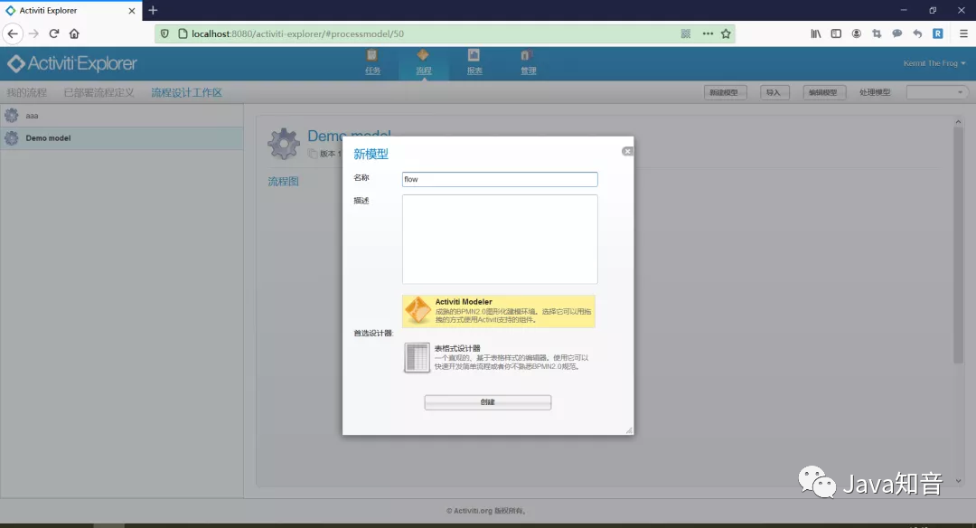Viewport: 976px width, 528px height.
Task: Go to the browser home page
Action: click(x=74, y=33)
